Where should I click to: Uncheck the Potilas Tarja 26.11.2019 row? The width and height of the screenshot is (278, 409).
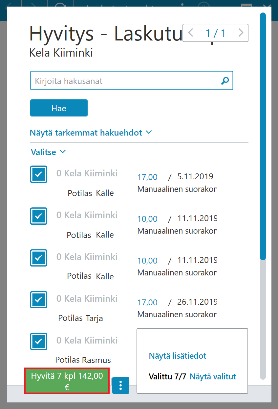39,299
